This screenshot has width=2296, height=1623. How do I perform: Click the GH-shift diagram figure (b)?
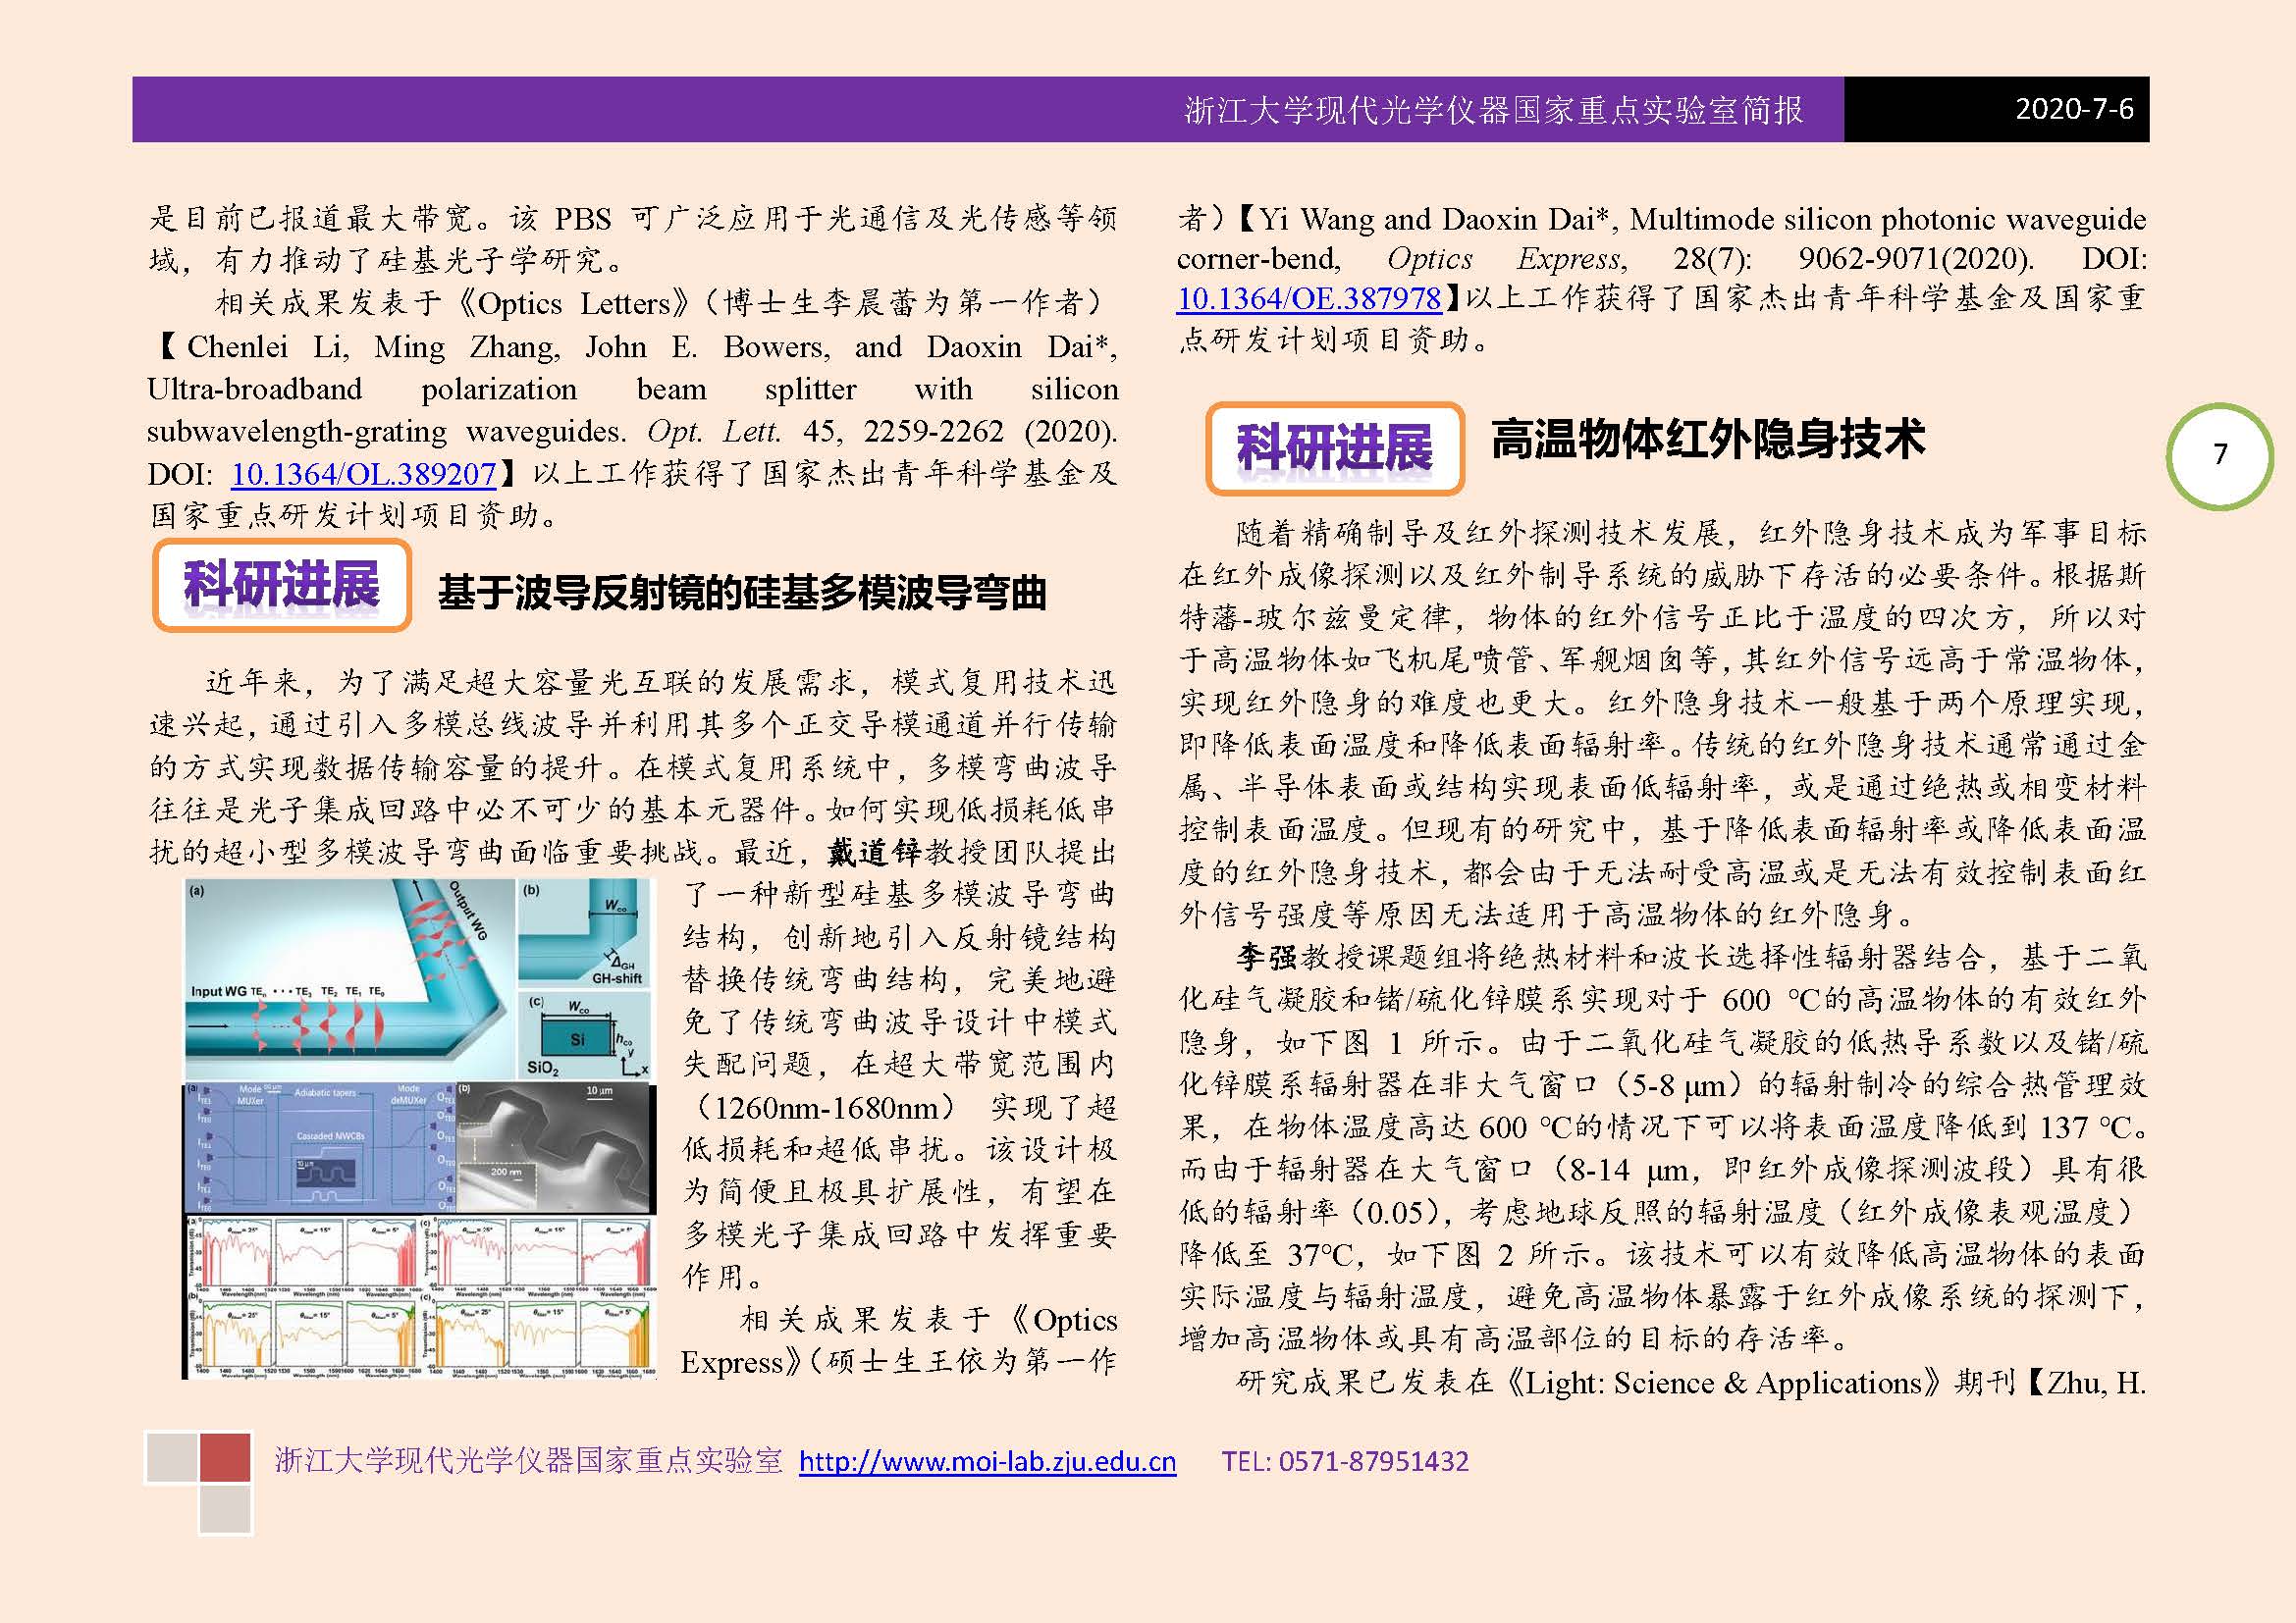coord(585,933)
